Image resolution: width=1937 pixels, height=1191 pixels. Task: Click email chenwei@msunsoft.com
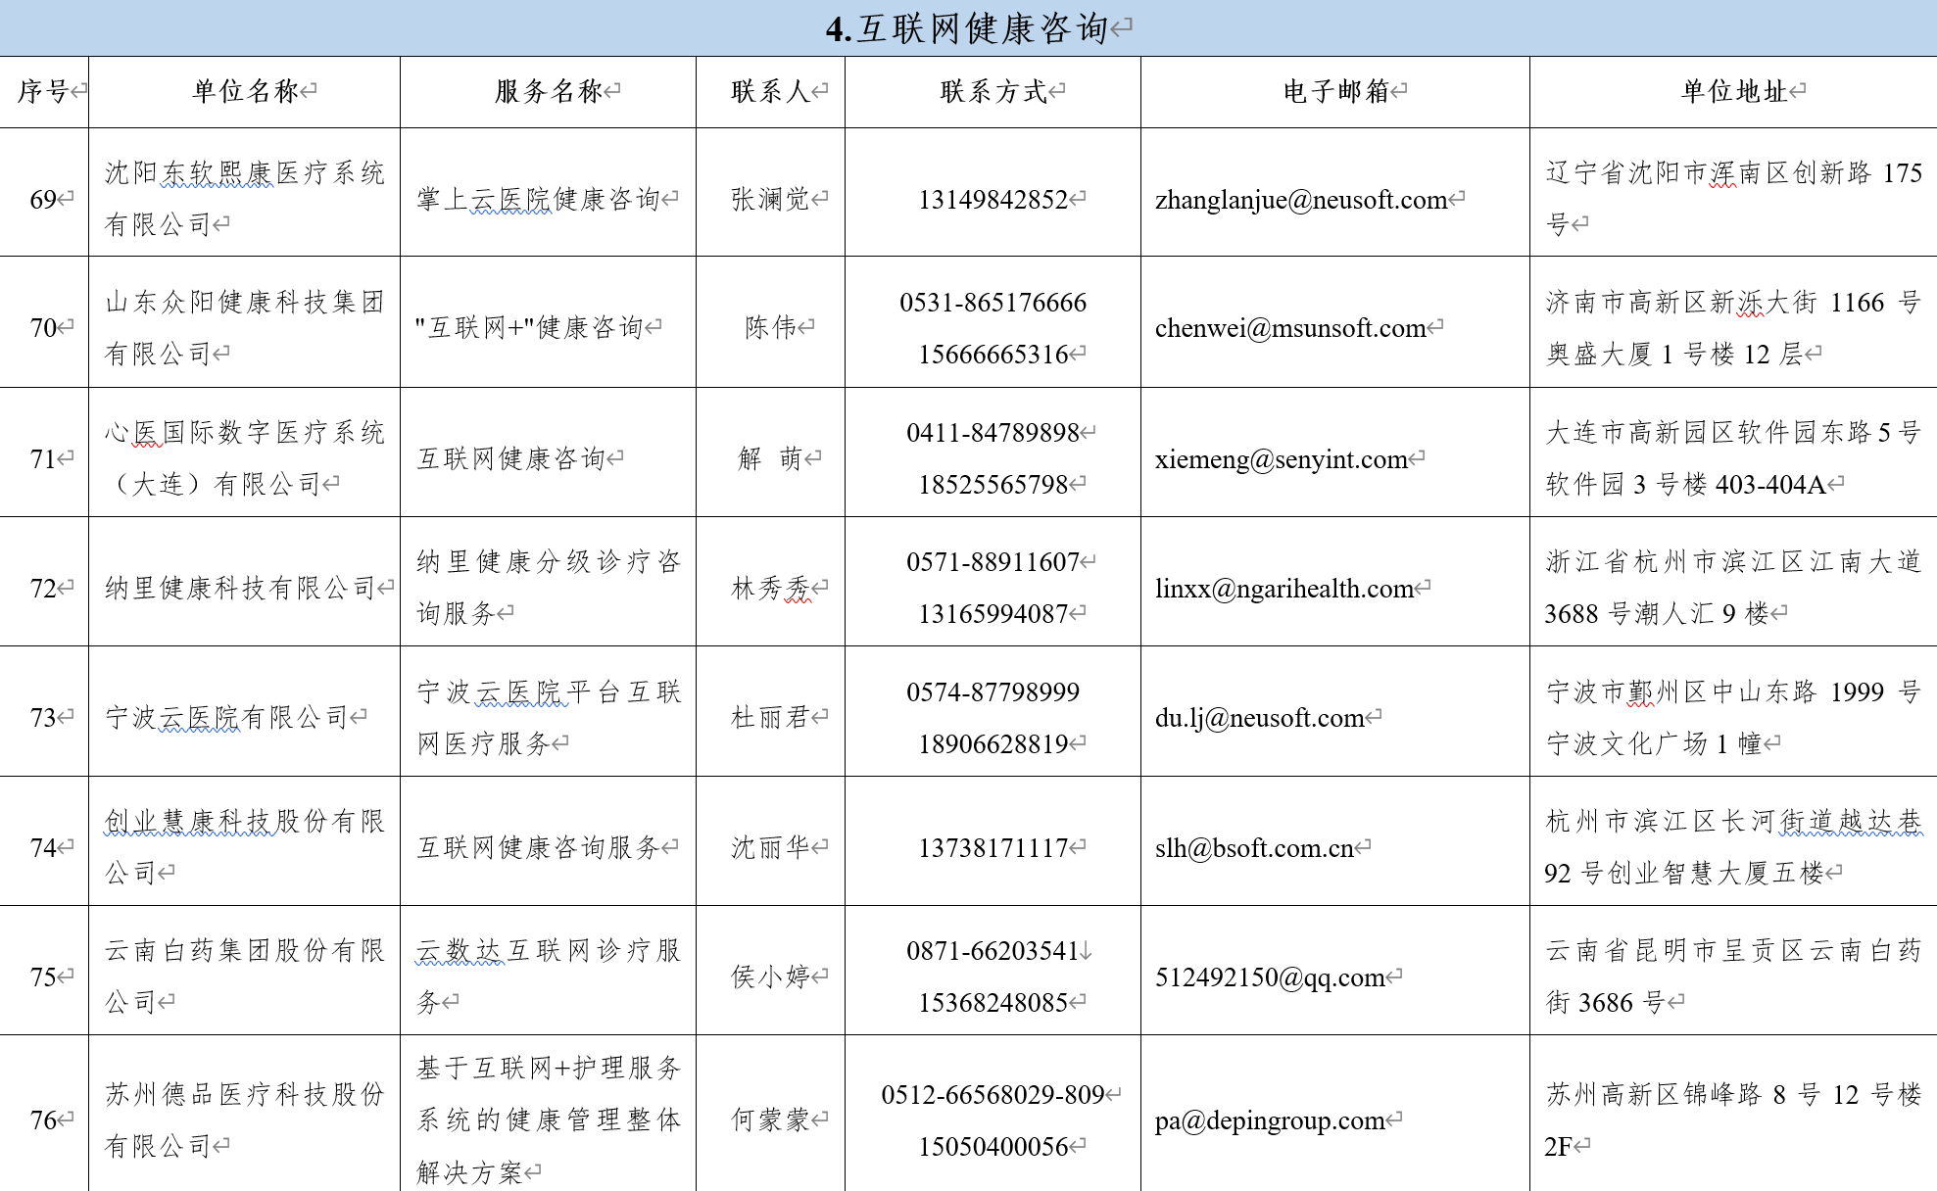(x=1290, y=327)
